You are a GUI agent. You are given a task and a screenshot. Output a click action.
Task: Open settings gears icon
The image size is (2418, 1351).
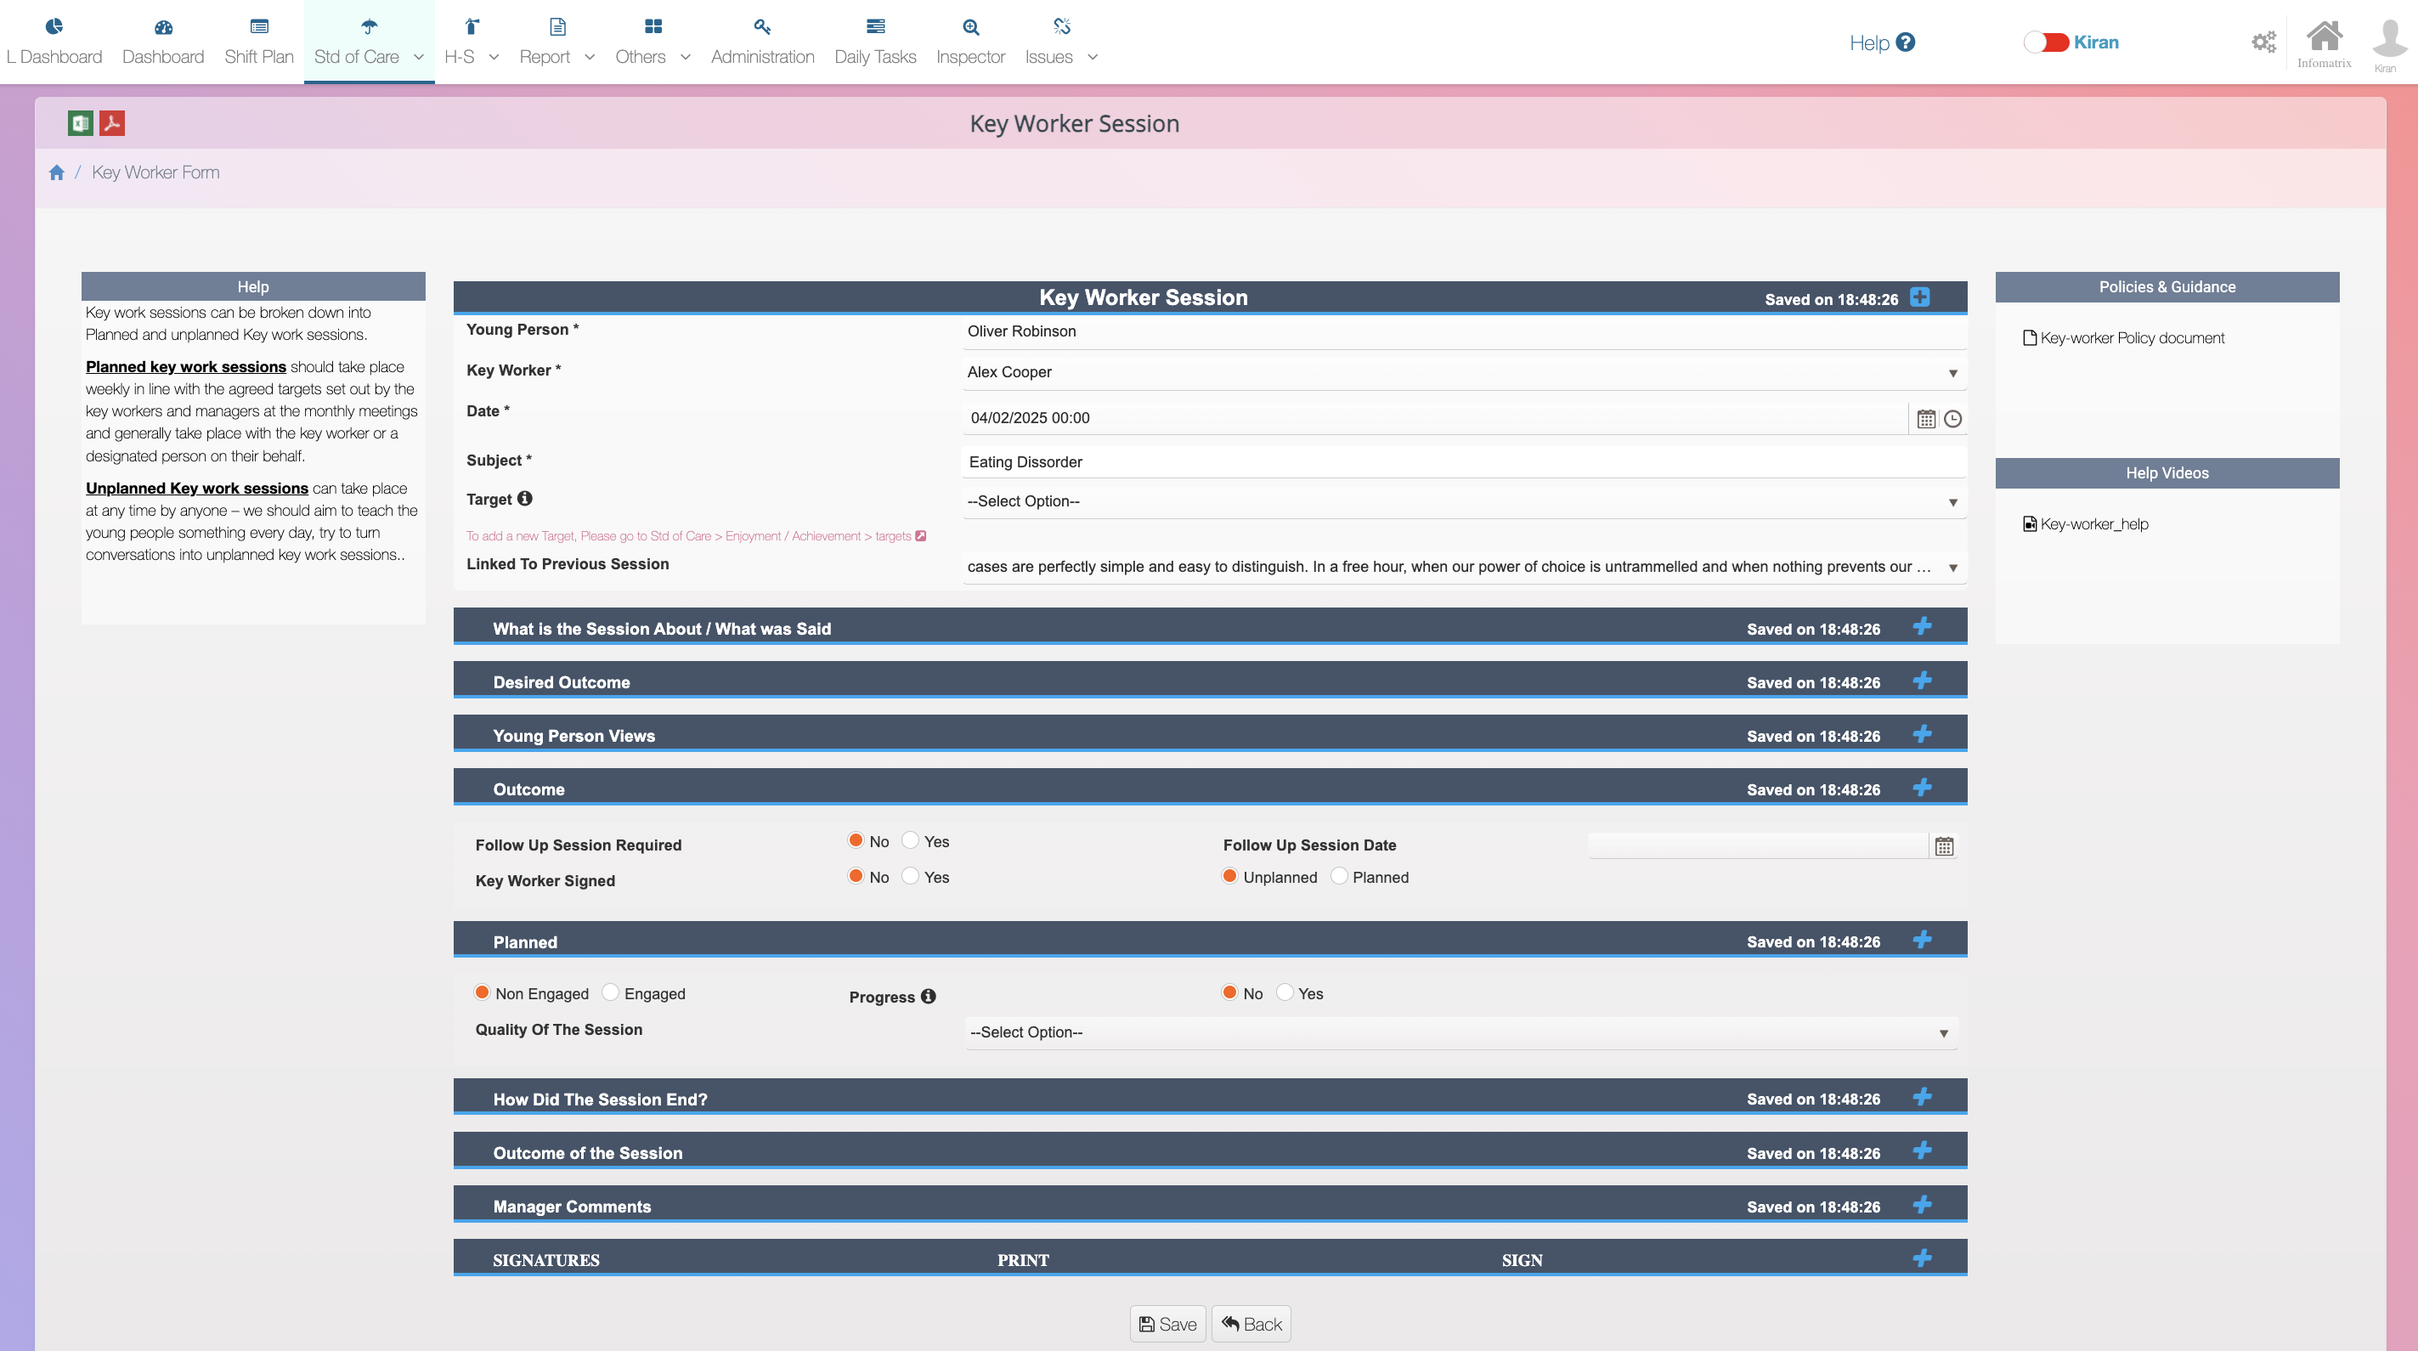pyautogui.click(x=2264, y=42)
